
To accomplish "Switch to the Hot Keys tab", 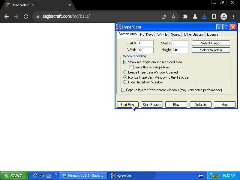I will pos(147,34).
